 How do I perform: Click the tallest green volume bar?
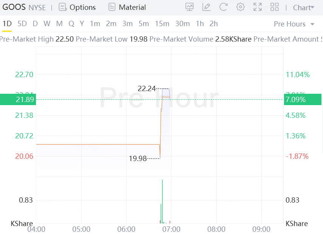tap(162, 201)
